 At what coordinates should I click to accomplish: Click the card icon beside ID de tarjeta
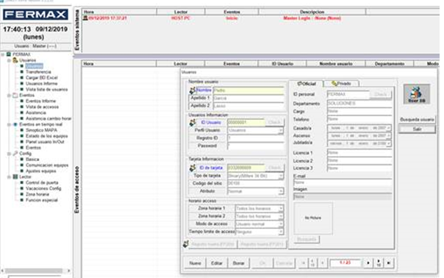[193, 168]
